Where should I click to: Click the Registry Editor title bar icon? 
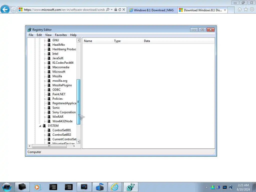point(29,30)
